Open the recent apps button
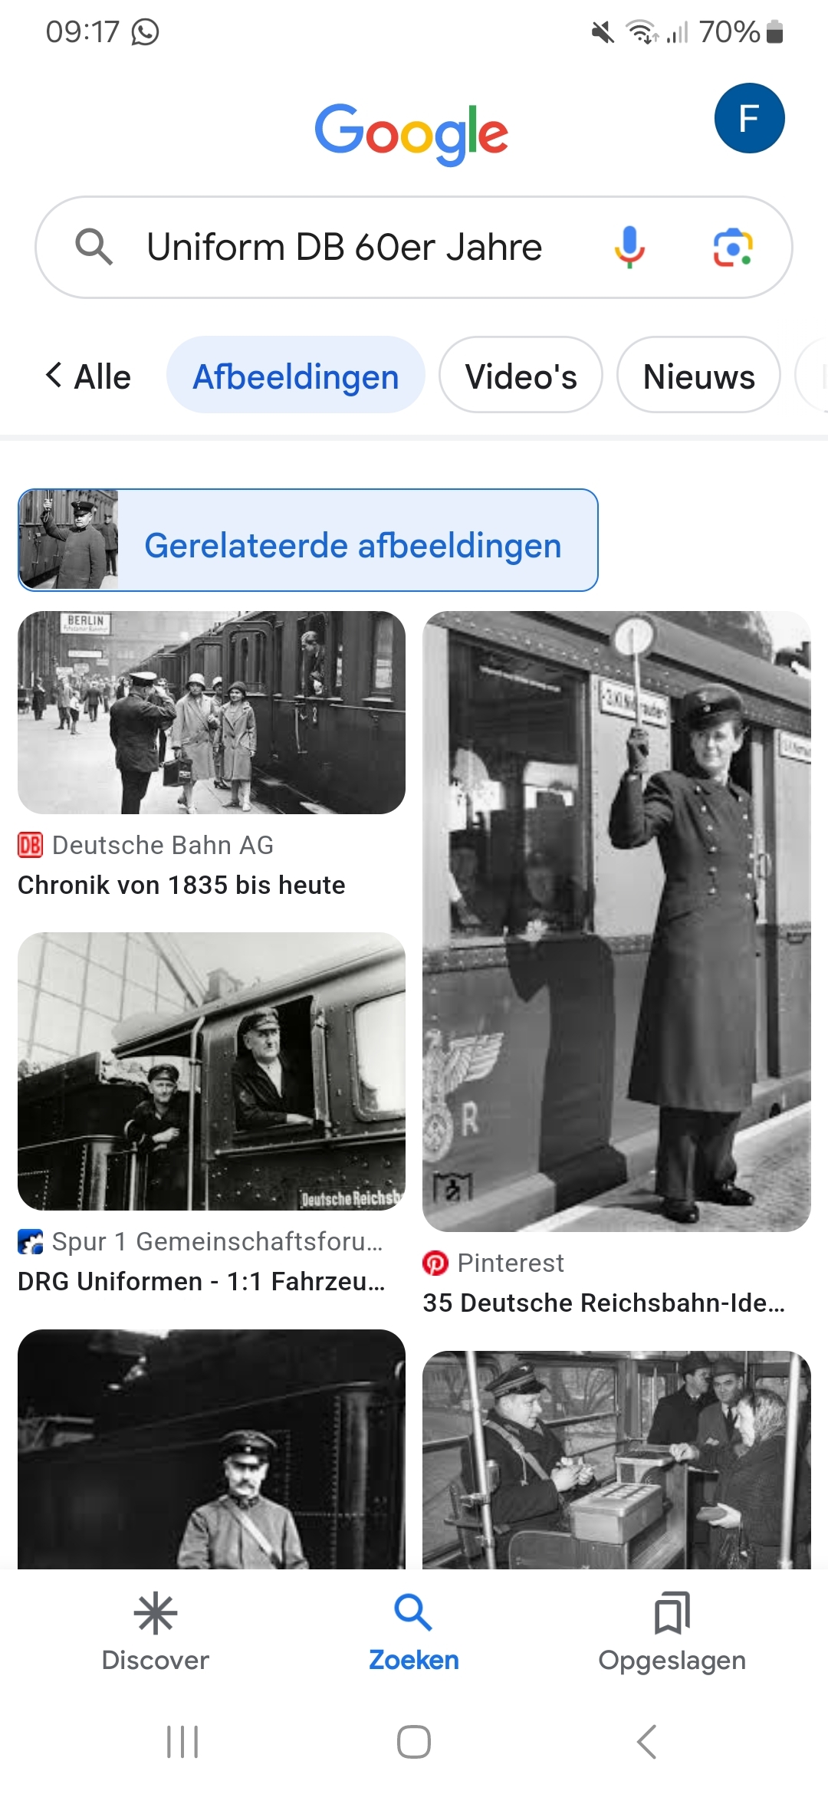 click(182, 1742)
